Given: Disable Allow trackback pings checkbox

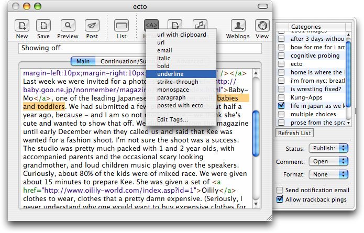Looking at the screenshot, I should tap(280, 199).
